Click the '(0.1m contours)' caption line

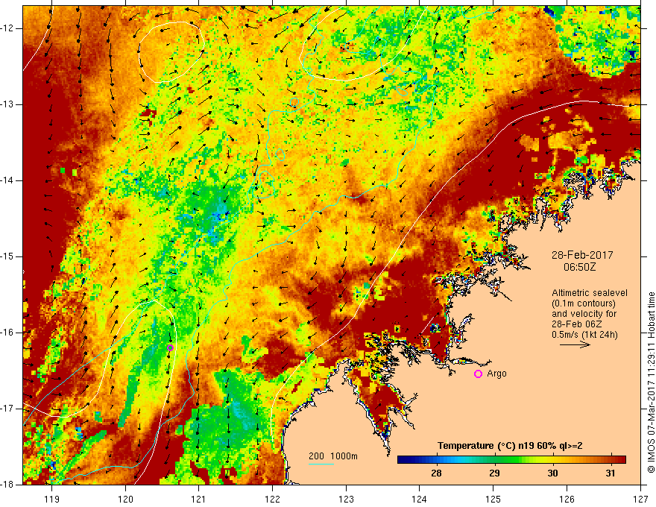(584, 303)
